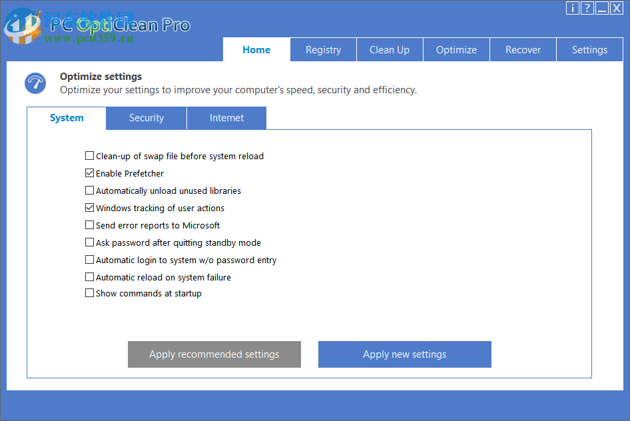This screenshot has height=421, width=630.
Task: Open help using the question mark icon
Action: click(x=587, y=8)
